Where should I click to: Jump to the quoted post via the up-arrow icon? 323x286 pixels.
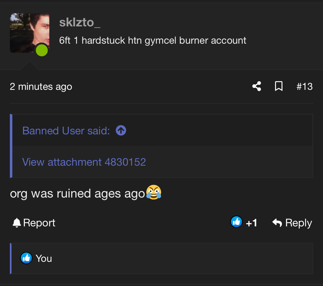point(121,130)
